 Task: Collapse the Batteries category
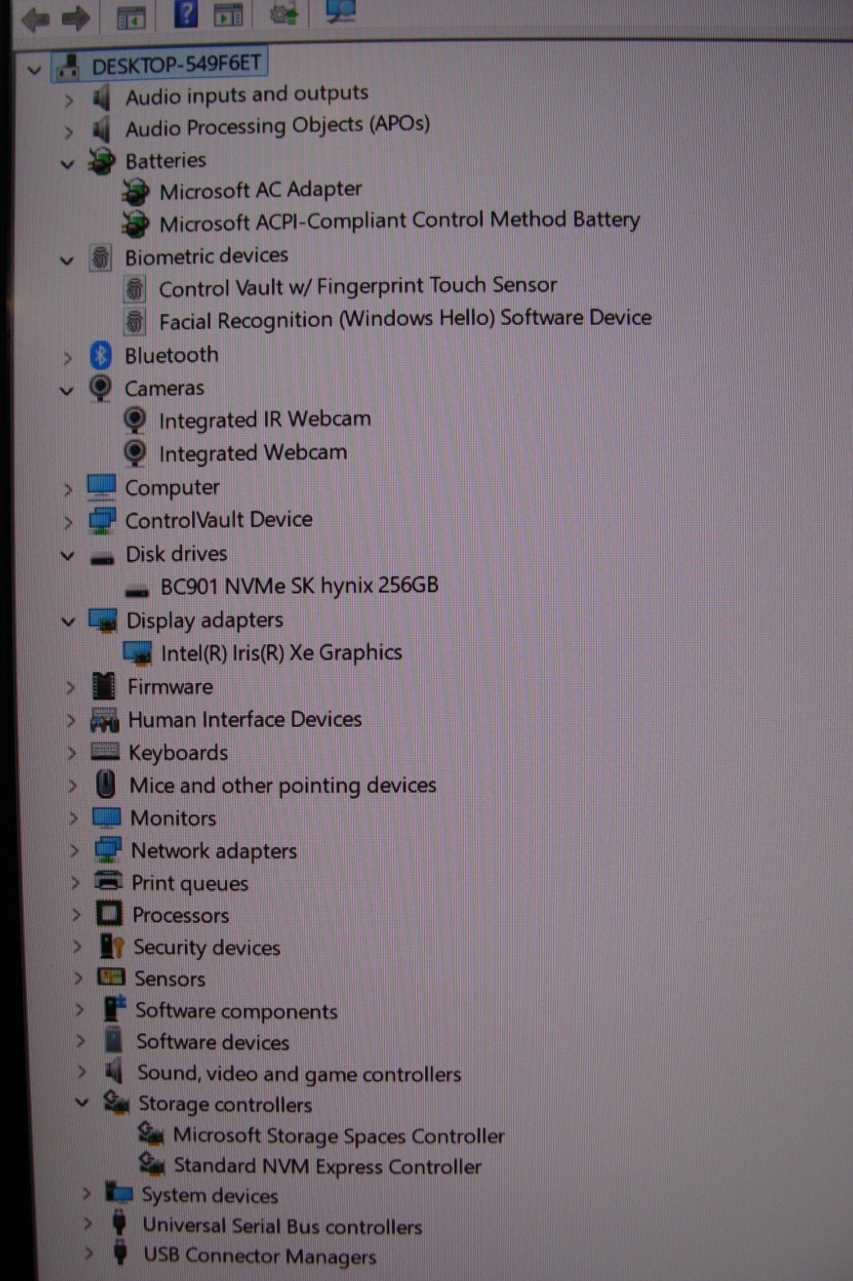click(67, 164)
